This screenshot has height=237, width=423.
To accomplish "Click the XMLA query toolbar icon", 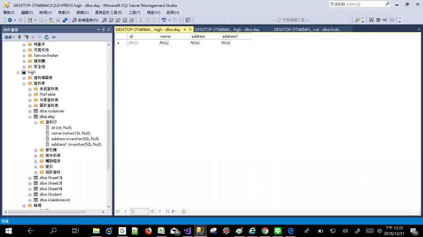I will [125, 20].
